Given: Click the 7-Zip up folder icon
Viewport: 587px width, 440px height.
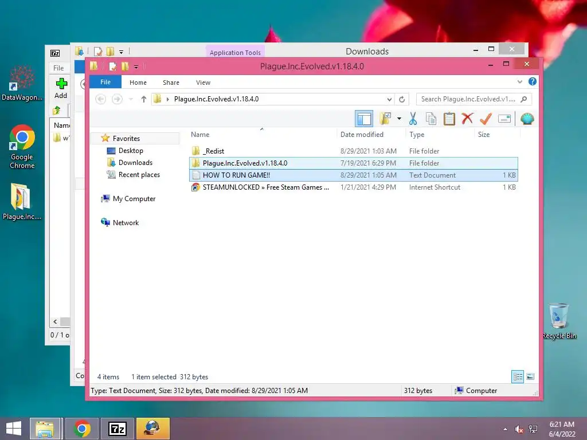Looking at the screenshot, I should [x=57, y=111].
